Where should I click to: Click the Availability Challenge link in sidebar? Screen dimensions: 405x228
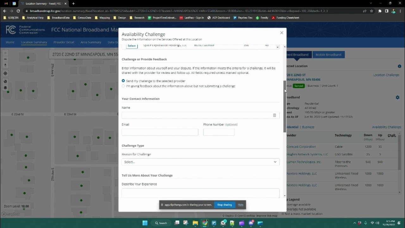pos(387,127)
